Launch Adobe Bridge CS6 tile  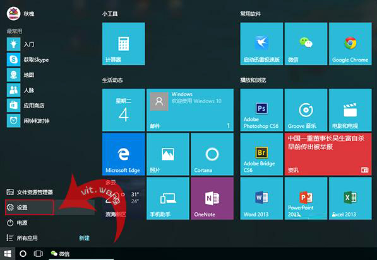[x=261, y=154]
